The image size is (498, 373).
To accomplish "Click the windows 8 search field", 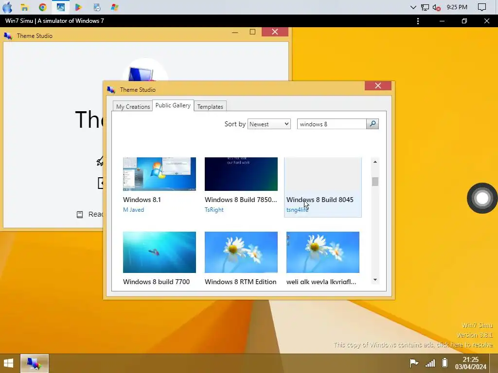I will (x=332, y=124).
